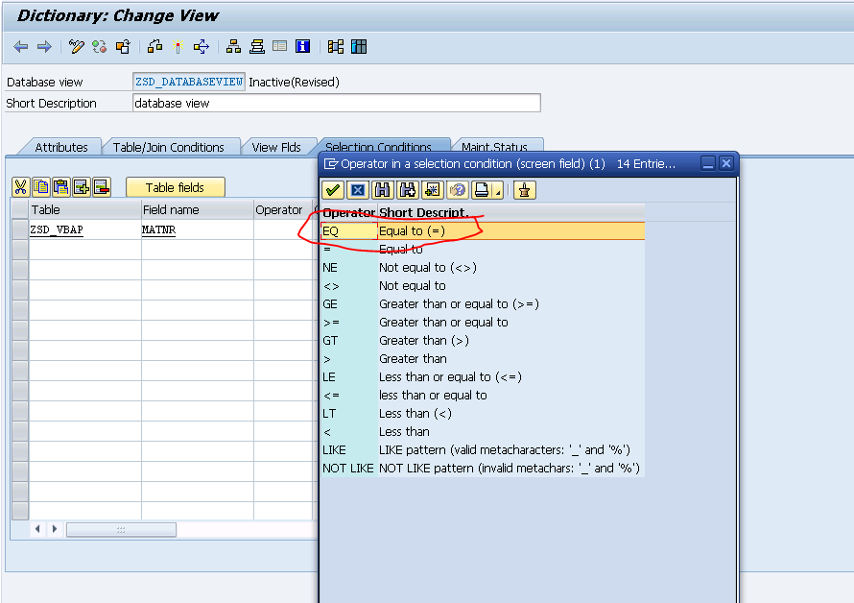Select the EQ Equal to operator row

click(x=403, y=230)
